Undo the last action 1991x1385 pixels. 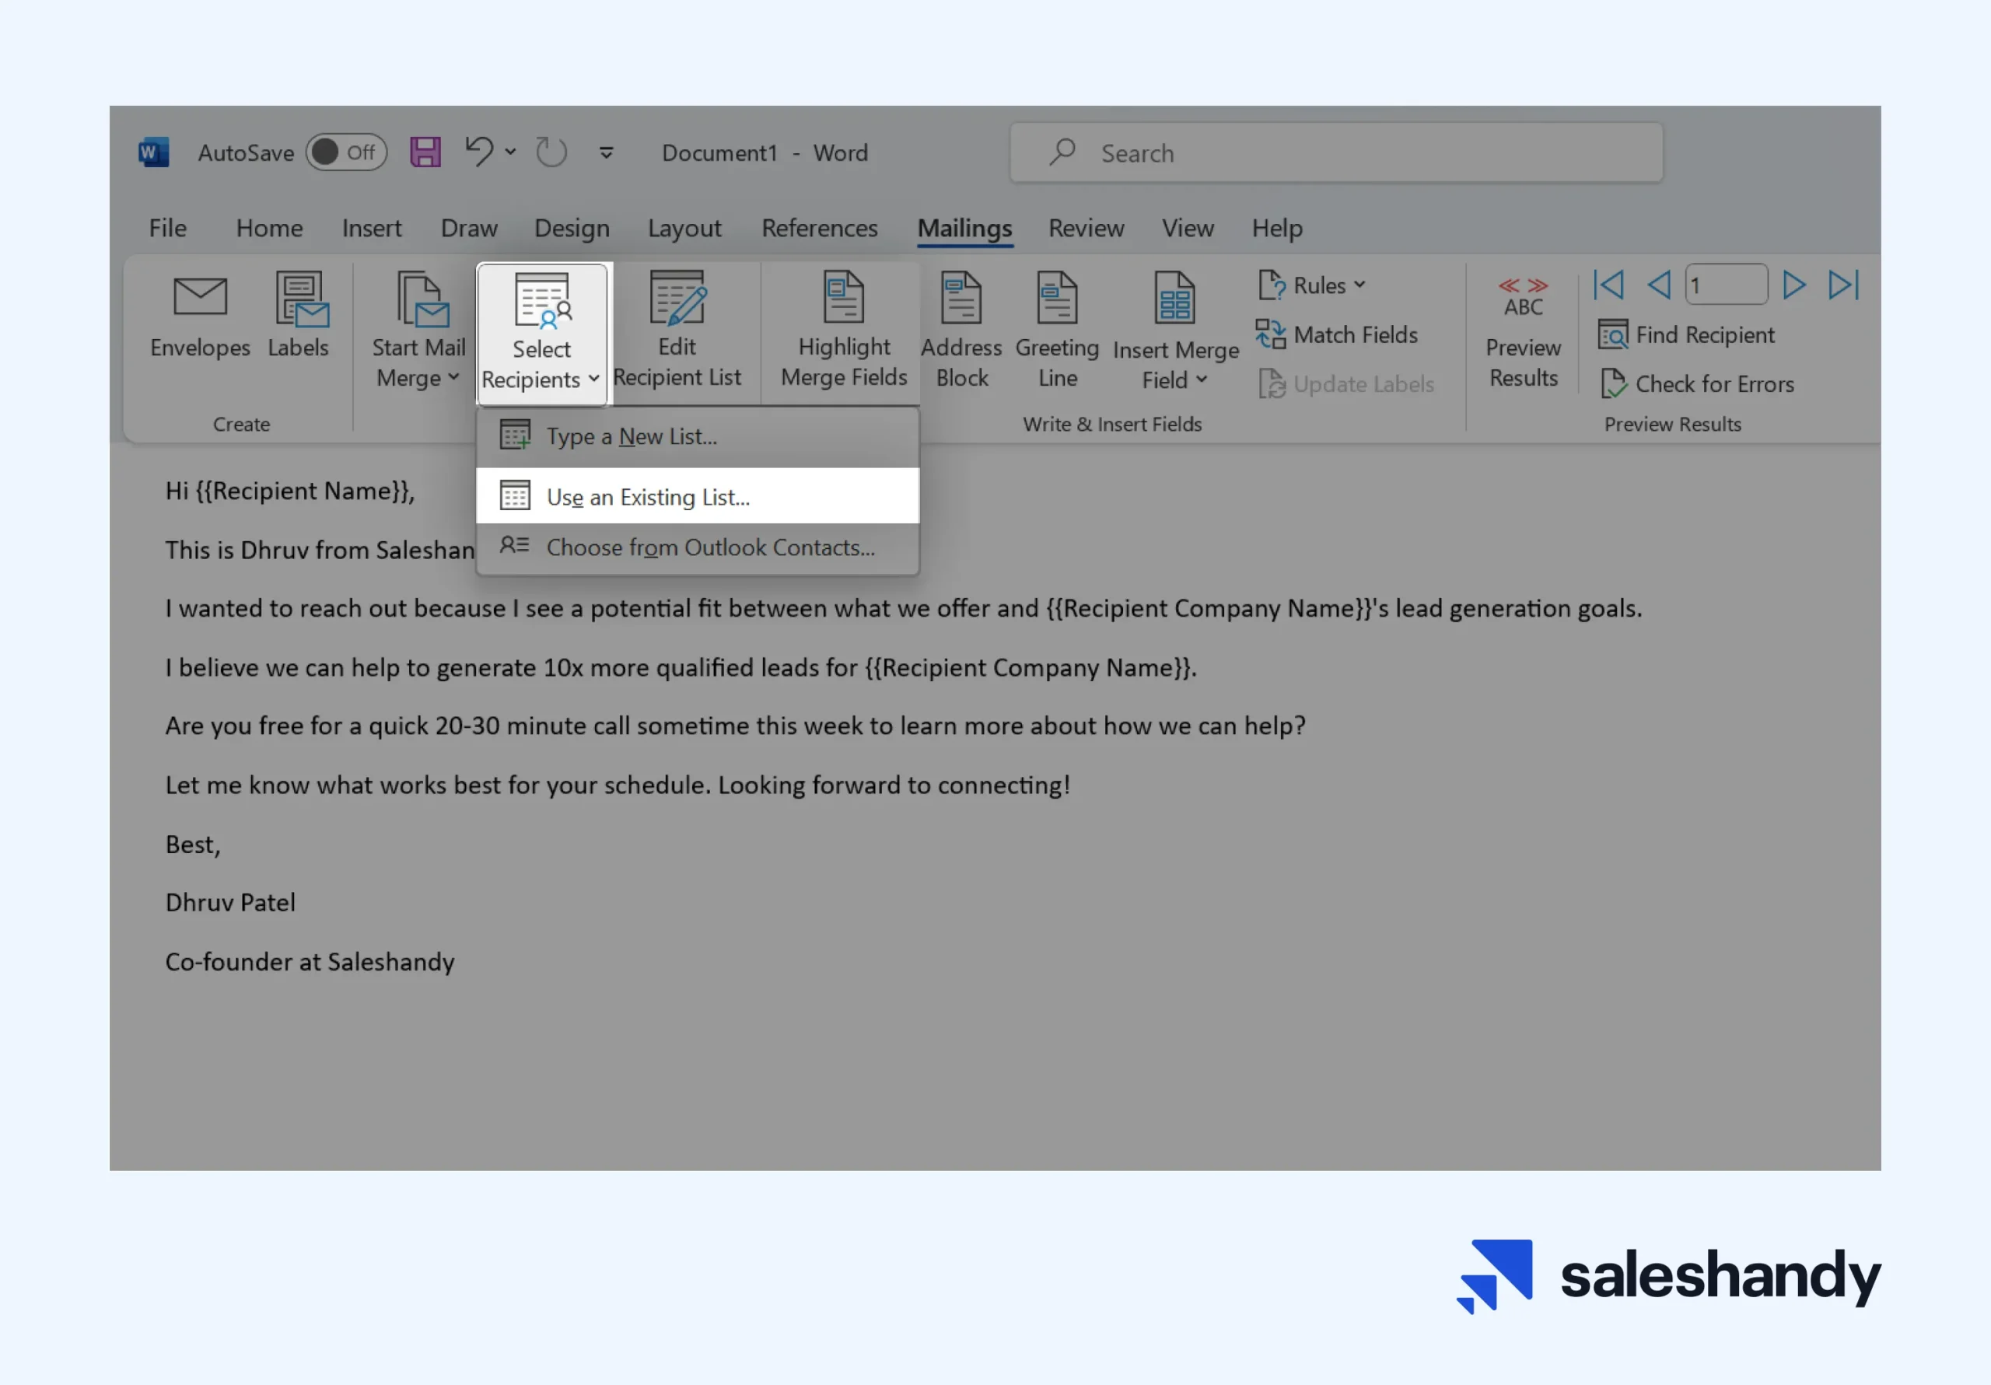point(478,152)
